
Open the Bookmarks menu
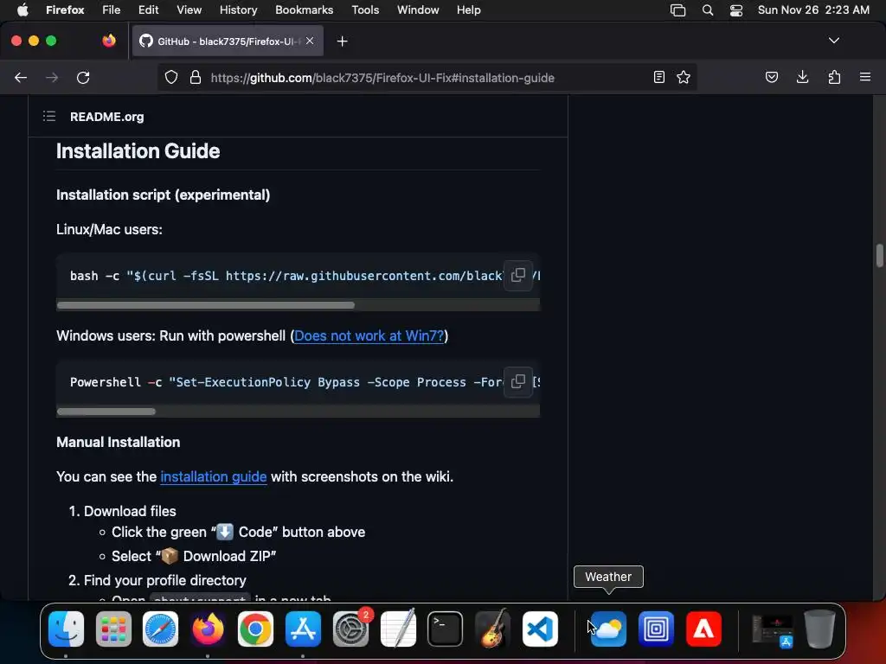pos(304,10)
